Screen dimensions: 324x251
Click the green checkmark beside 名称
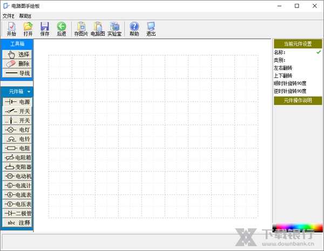pyautogui.click(x=319, y=52)
